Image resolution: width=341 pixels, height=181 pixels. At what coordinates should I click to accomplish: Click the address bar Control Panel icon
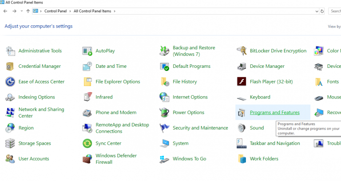tap(36, 11)
